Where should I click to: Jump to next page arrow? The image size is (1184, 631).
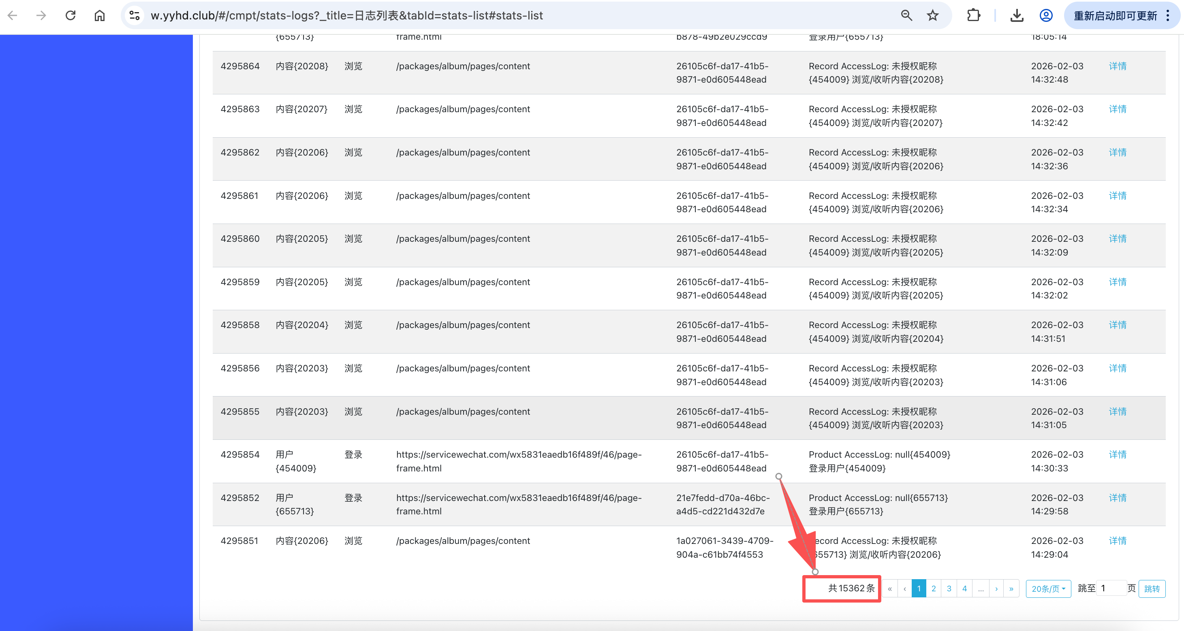coord(996,589)
